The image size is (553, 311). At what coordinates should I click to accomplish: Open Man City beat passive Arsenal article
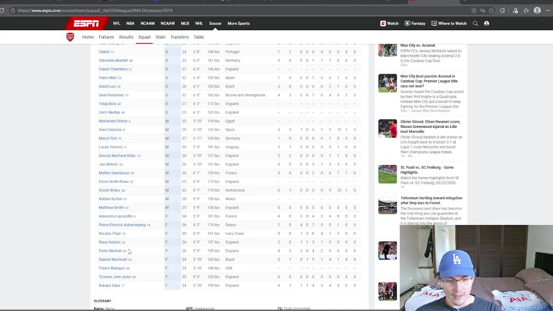[429, 81]
